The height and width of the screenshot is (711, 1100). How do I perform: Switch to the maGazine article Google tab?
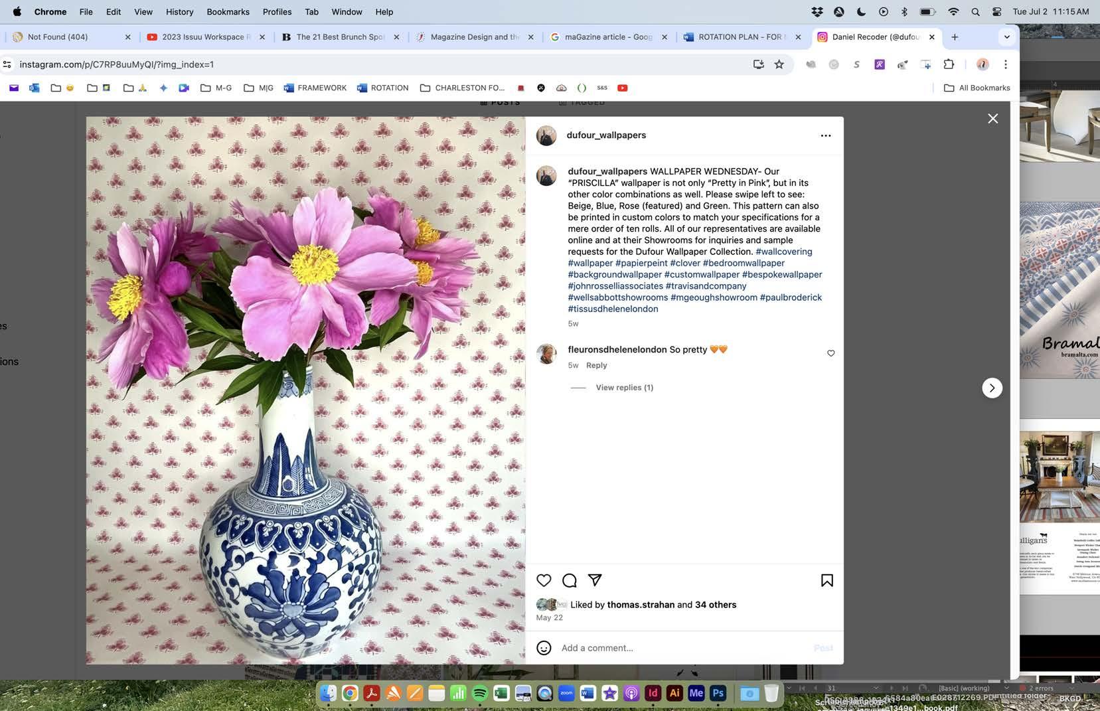click(608, 37)
